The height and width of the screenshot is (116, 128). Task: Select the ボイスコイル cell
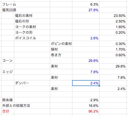point(32,38)
